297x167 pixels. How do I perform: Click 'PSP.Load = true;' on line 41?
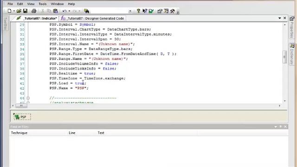click(x=68, y=83)
